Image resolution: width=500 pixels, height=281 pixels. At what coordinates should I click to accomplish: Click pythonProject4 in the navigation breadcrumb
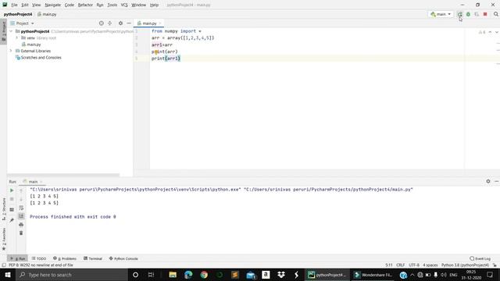pyautogui.click(x=18, y=14)
